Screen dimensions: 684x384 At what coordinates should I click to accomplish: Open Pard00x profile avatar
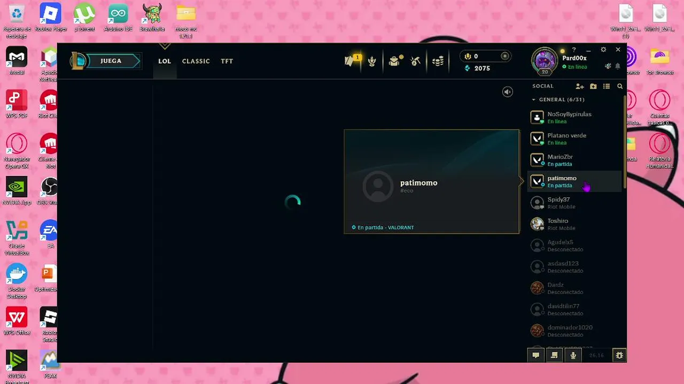click(x=545, y=60)
